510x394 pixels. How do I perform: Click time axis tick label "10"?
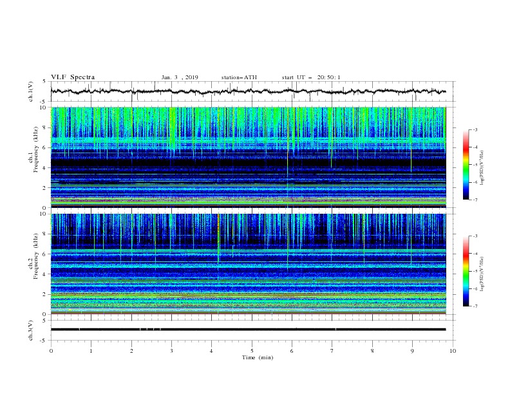453,351
